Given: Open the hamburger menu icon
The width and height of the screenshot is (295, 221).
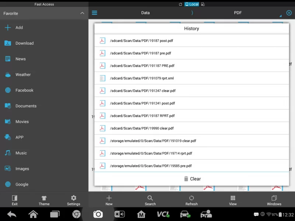Looking at the screenshot, I should (x=94, y=13).
